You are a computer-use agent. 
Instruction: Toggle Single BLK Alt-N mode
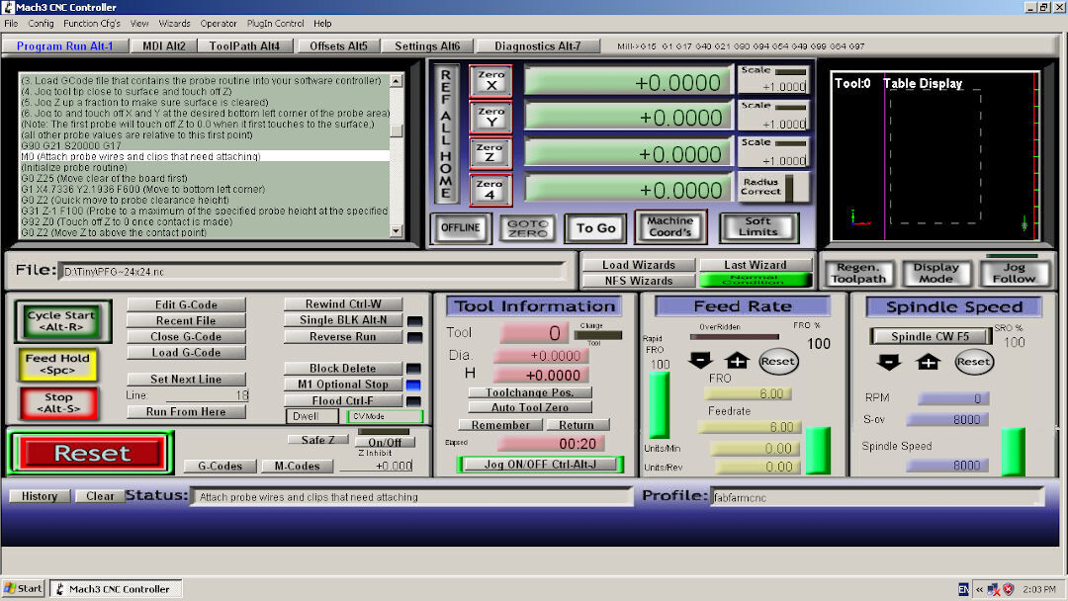click(343, 320)
